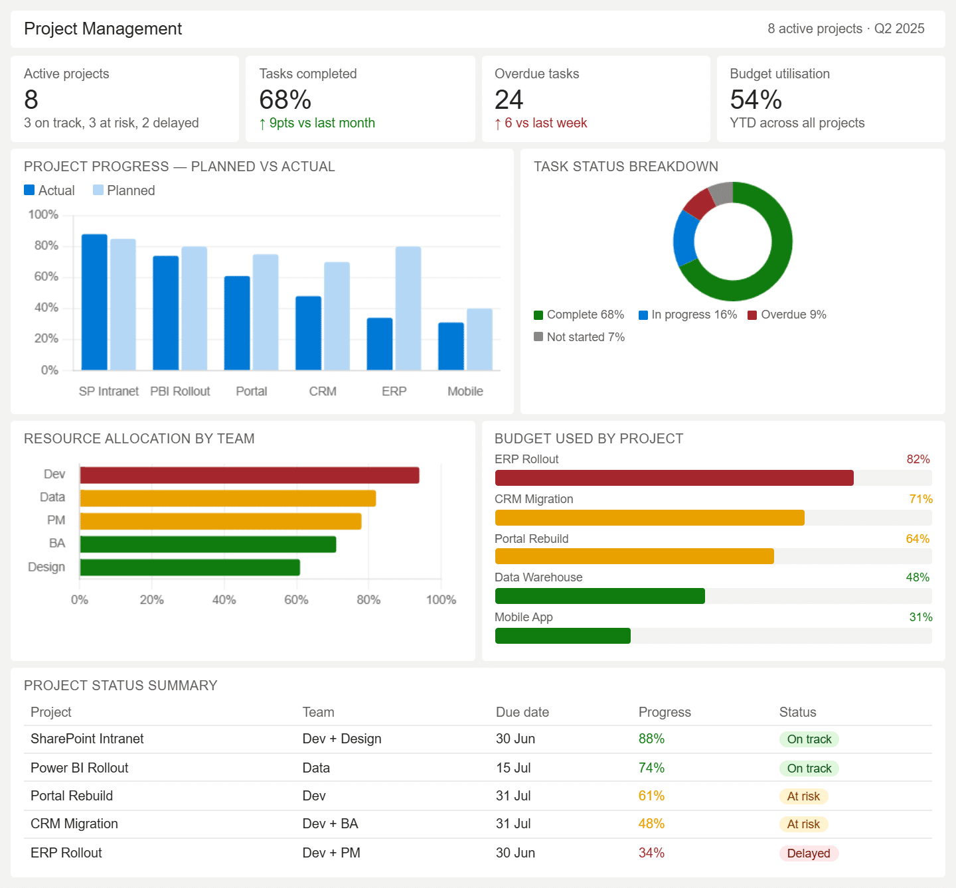Image resolution: width=956 pixels, height=888 pixels.
Task: Click the Dev team resource allocation bar
Action: point(250,475)
